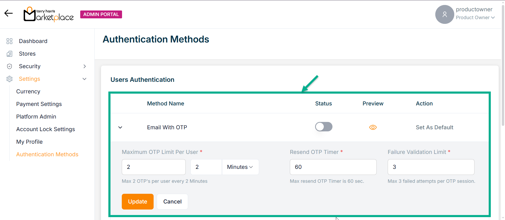Click the Stores building icon

[x=9, y=54]
